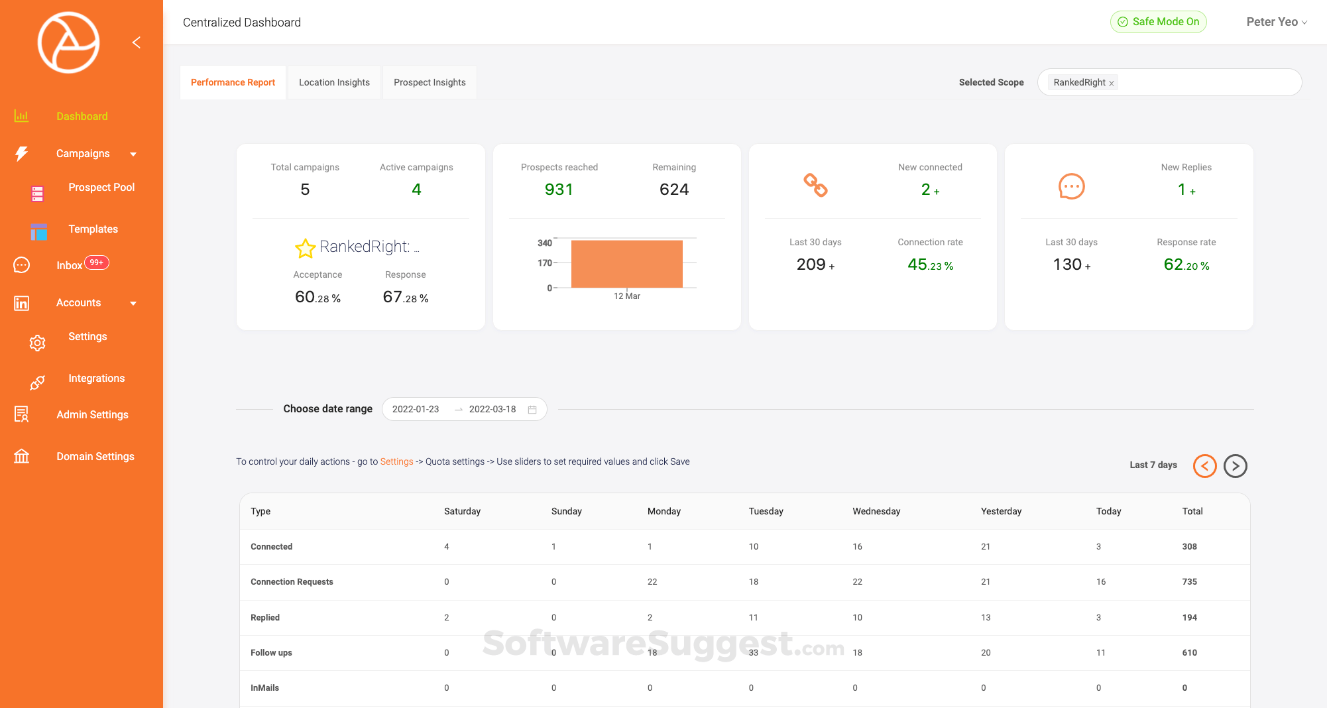The height and width of the screenshot is (708, 1327).
Task: Remove the RankedRight scope tag
Action: (1112, 84)
